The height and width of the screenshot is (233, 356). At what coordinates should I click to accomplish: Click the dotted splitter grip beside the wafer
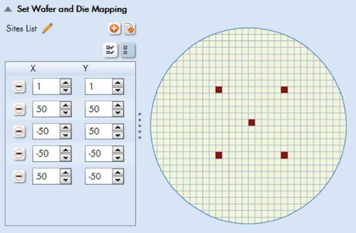[140, 126]
